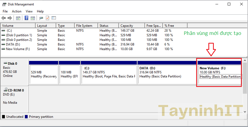Click the disk connect toolbar icon
This screenshot has height=127, width=248.
tap(41, 18)
